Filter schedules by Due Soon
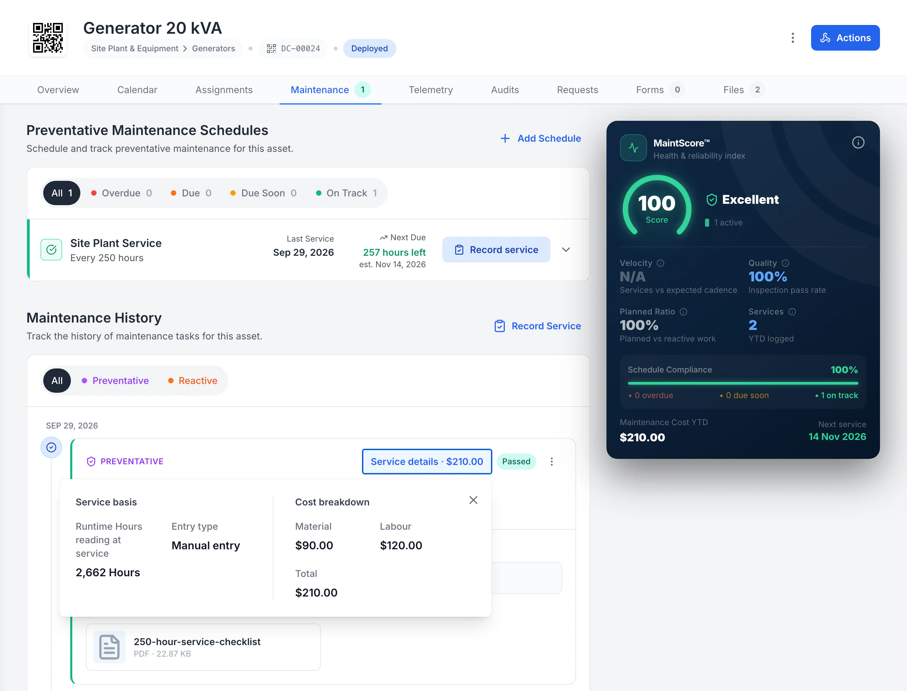 (263, 193)
